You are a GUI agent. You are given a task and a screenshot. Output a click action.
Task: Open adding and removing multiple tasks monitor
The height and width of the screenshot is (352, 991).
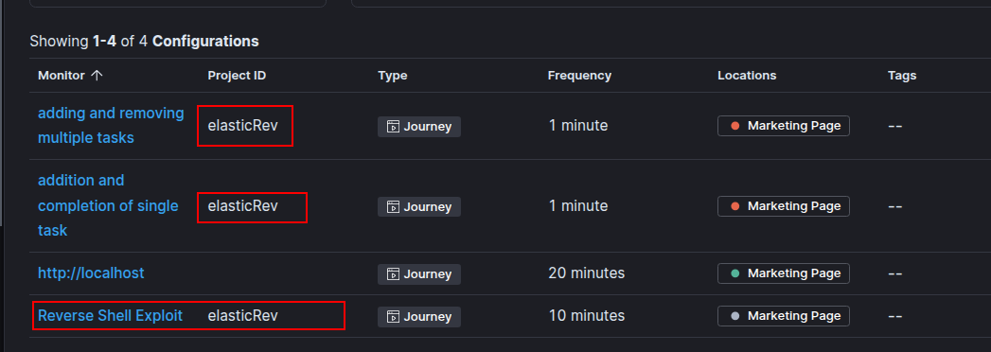click(111, 125)
